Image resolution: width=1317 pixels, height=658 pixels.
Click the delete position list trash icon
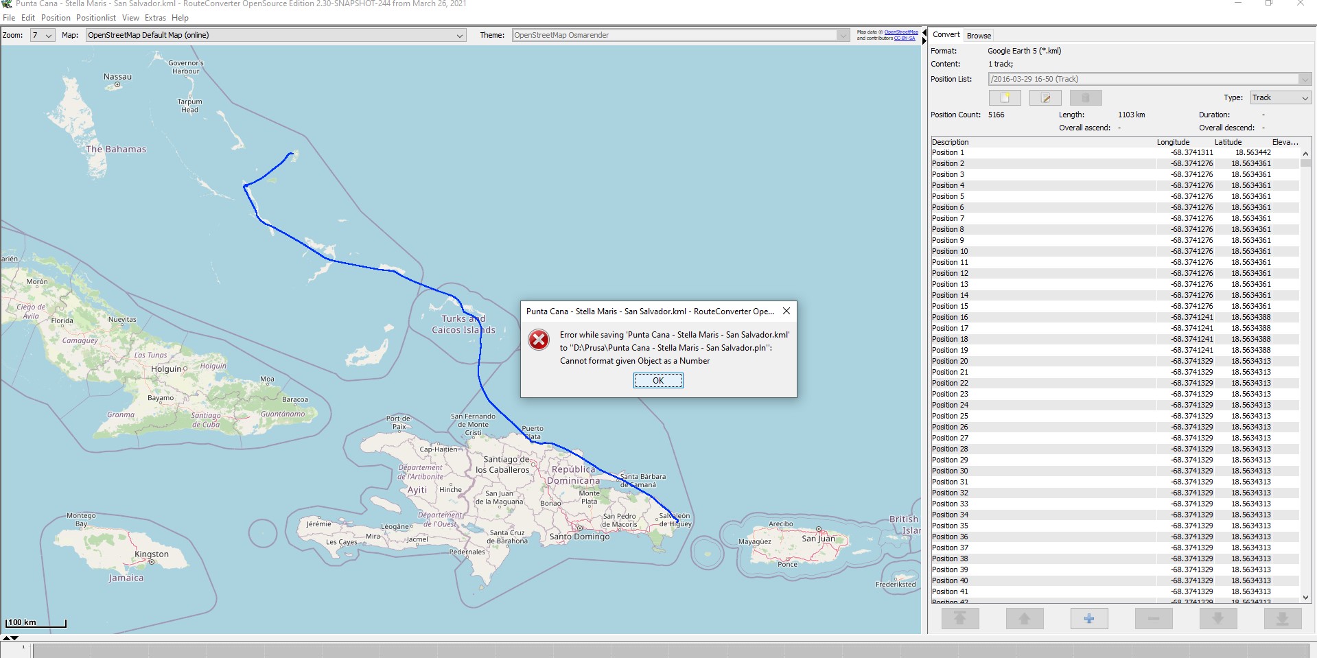tap(1086, 97)
